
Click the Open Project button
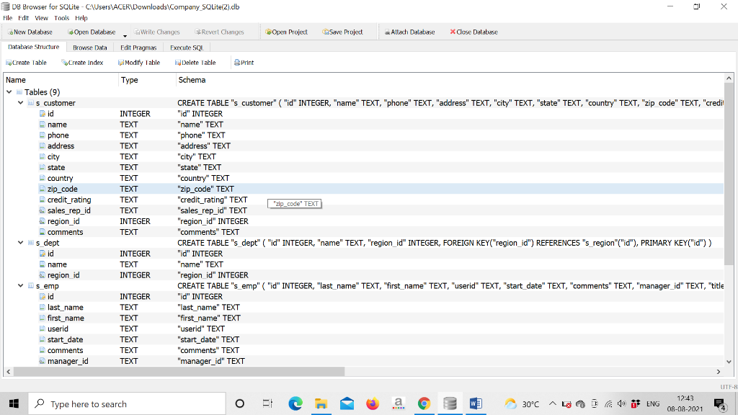click(x=288, y=32)
